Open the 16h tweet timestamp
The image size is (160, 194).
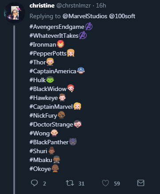(101, 6)
